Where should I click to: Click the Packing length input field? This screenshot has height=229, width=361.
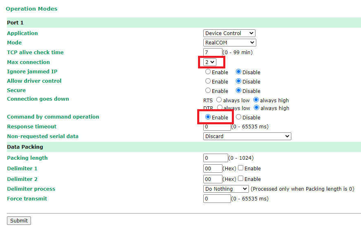[x=216, y=158]
